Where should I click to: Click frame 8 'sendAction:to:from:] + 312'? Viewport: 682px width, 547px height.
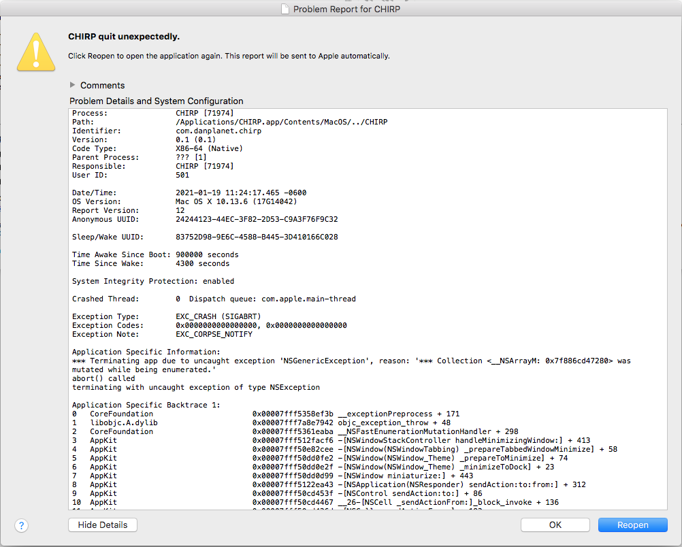[527, 485]
